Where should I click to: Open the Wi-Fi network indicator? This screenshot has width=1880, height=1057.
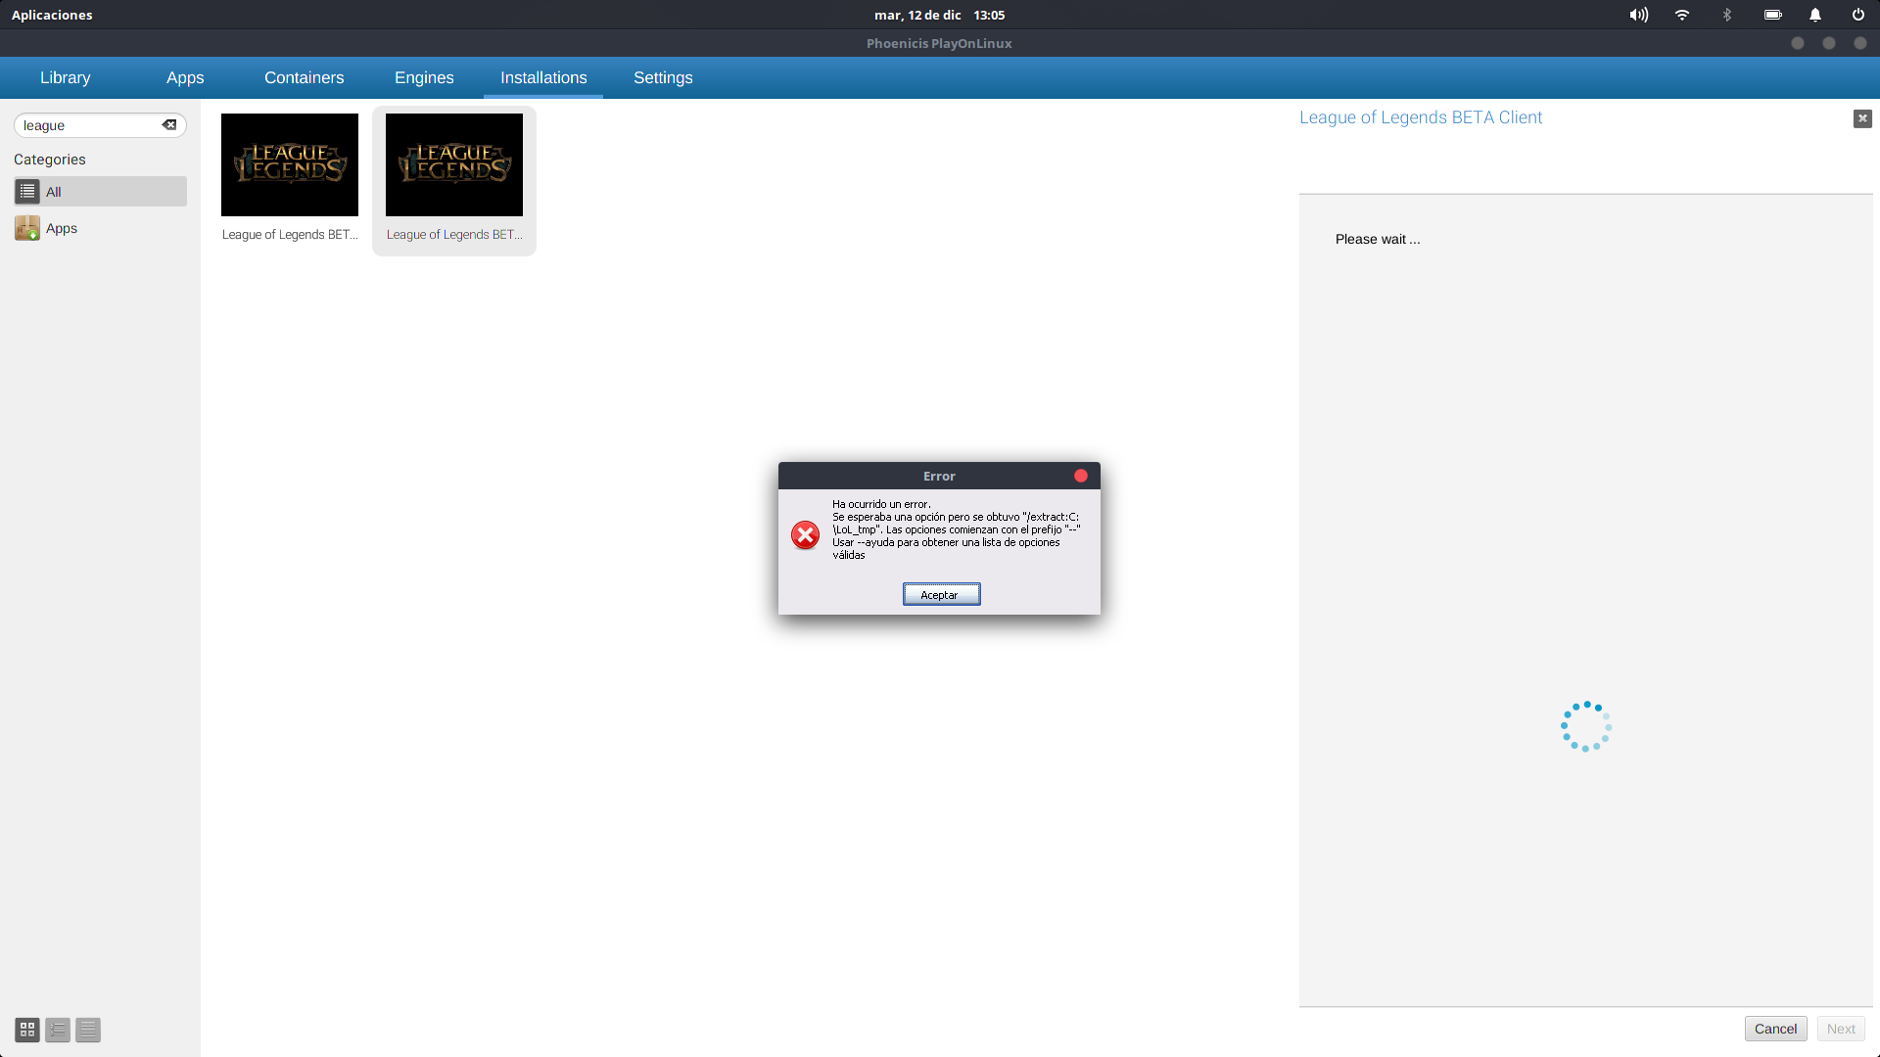click(1682, 15)
